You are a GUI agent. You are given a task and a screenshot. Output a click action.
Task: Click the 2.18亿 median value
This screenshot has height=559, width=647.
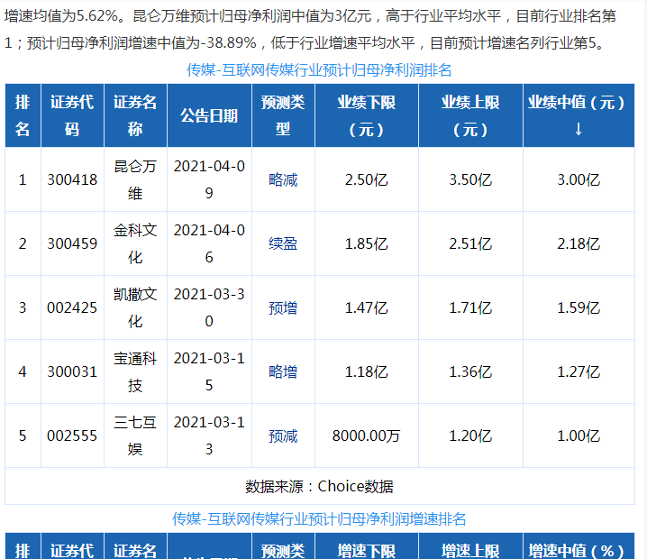pyautogui.click(x=579, y=244)
